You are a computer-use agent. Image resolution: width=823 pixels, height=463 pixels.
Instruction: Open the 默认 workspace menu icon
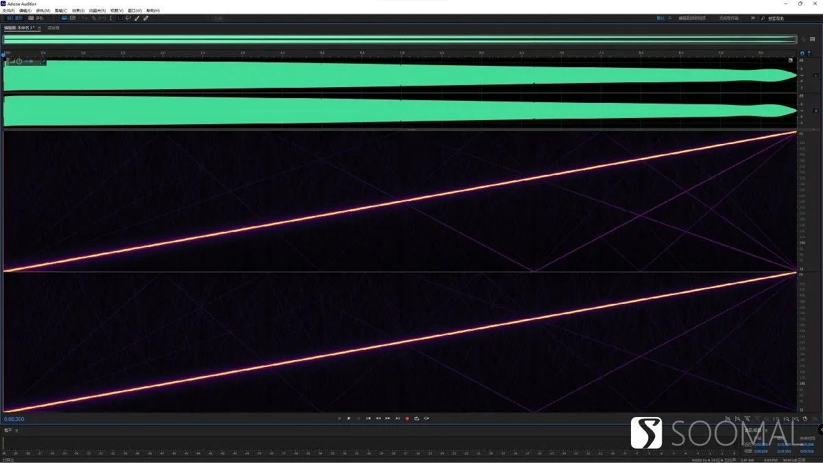670,18
